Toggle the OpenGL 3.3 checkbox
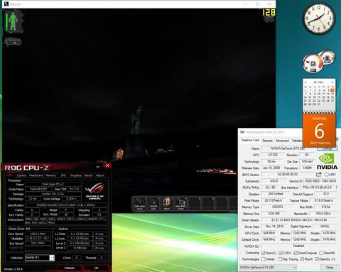Screen dimensions: 341x272 coord(317,259)
